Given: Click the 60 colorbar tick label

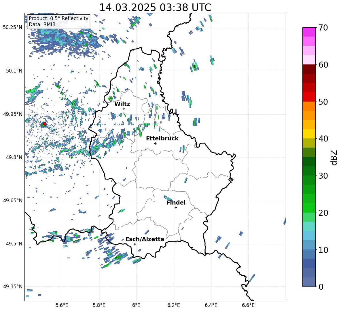Looking at the screenshot, I should click(x=323, y=65).
